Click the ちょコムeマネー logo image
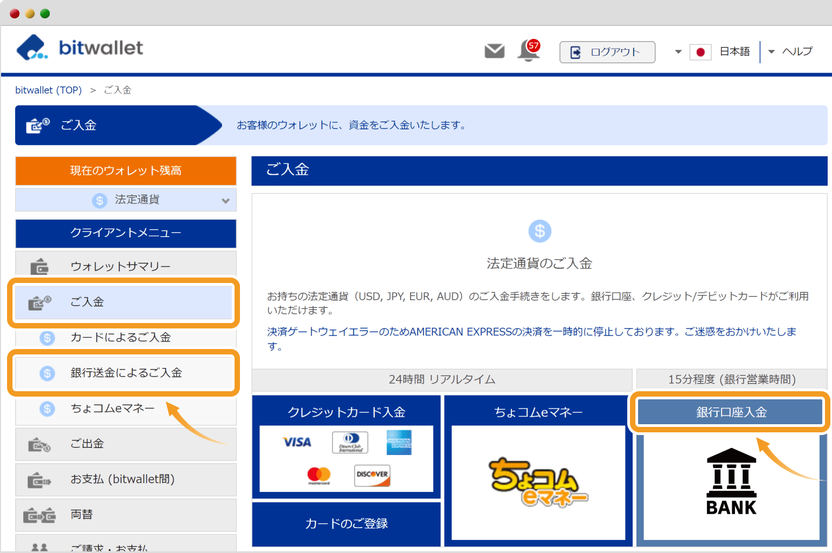This screenshot has width=832, height=553. pyautogui.click(x=538, y=482)
